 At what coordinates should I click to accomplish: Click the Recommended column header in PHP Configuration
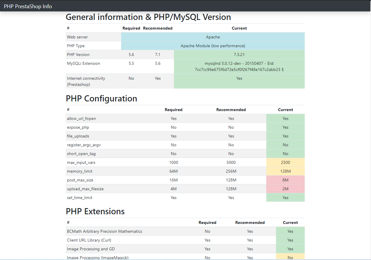[x=231, y=110]
